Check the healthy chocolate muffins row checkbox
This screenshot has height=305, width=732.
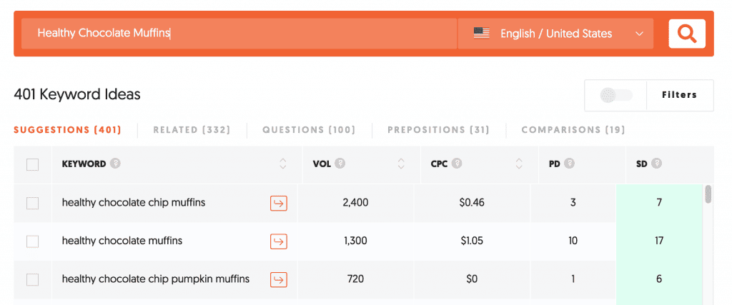32,241
